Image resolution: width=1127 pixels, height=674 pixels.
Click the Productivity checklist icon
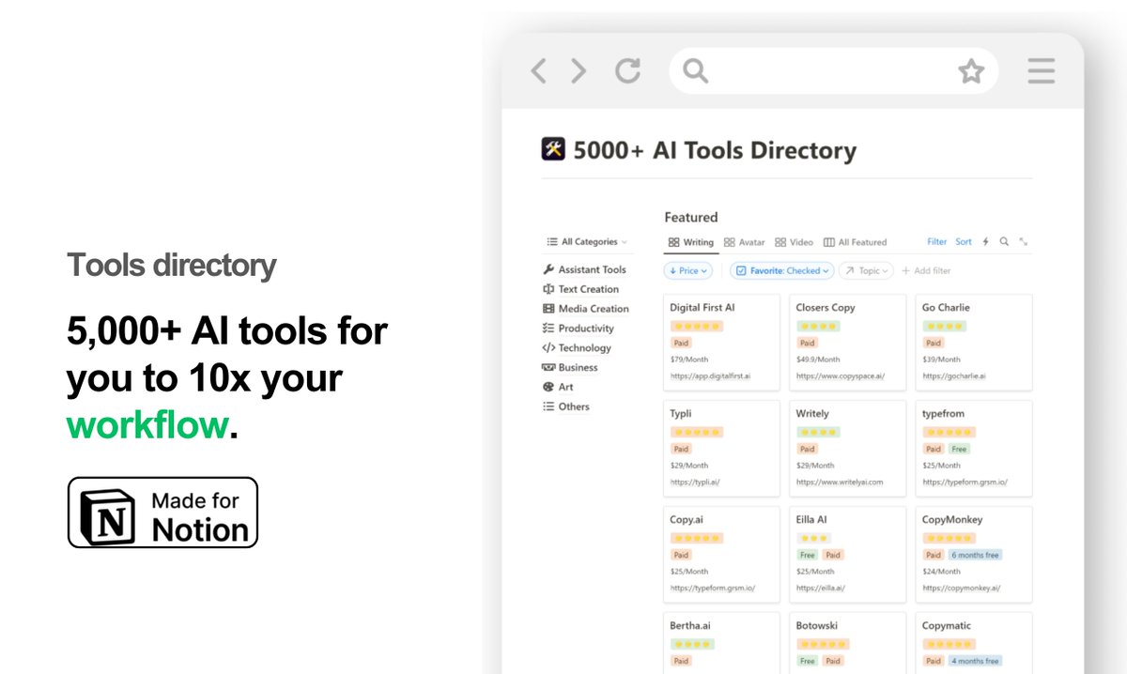pyautogui.click(x=549, y=328)
